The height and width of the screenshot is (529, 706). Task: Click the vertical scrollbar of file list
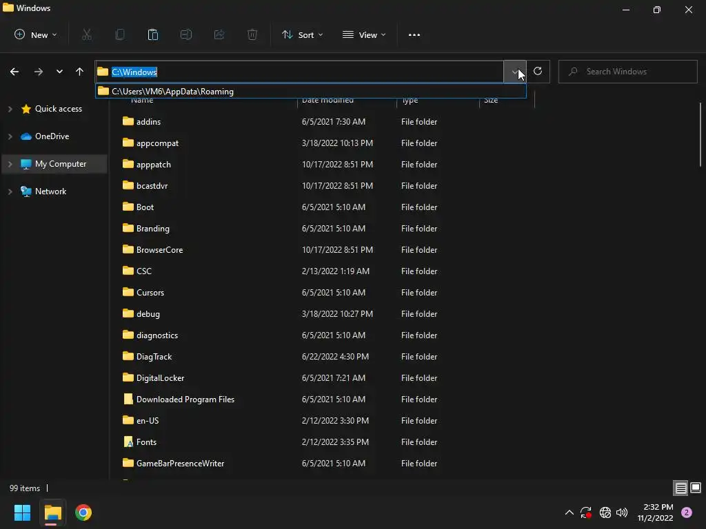coord(700,135)
